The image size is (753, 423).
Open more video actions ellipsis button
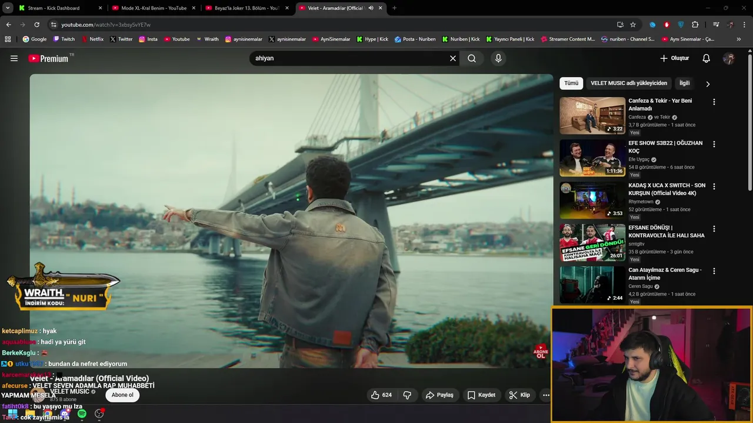click(546, 395)
